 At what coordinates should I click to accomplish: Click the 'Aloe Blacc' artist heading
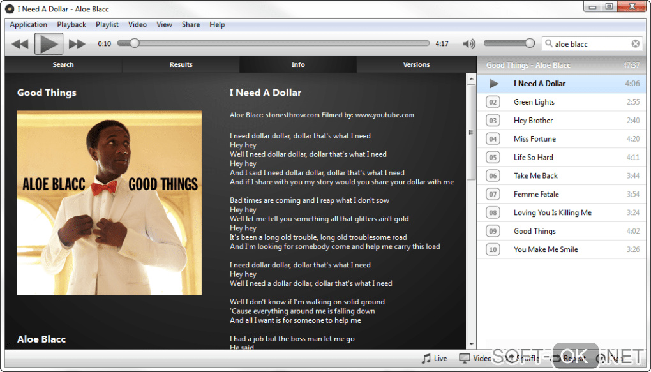41,339
